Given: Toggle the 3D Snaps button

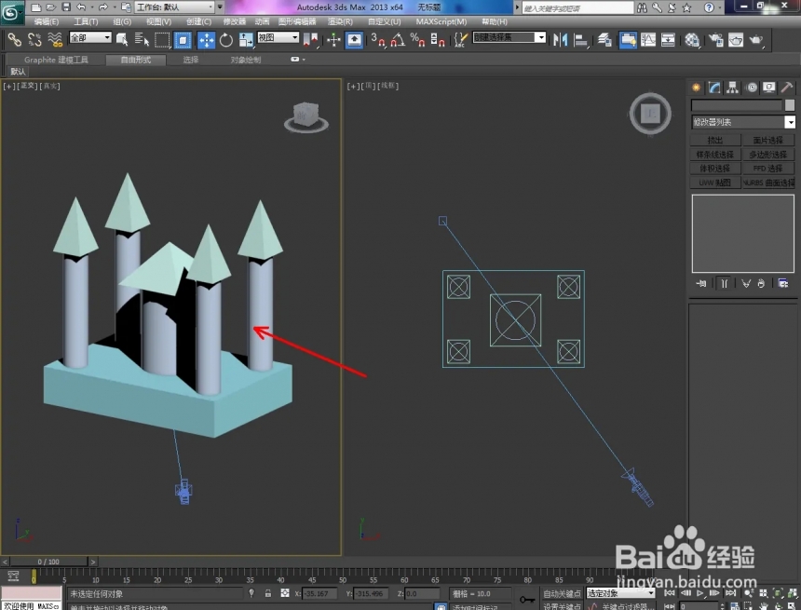Looking at the screenshot, I should click(378, 40).
